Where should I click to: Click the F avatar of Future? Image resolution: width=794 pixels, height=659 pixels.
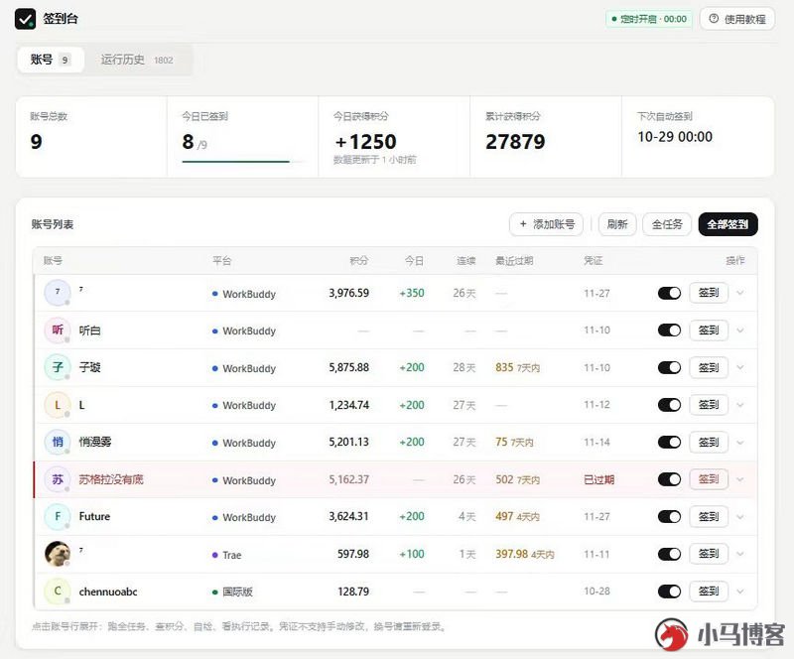coord(58,516)
